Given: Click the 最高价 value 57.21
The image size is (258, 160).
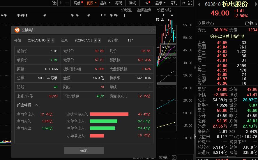Looking at the screenshot, I should [x=99, y=60].
